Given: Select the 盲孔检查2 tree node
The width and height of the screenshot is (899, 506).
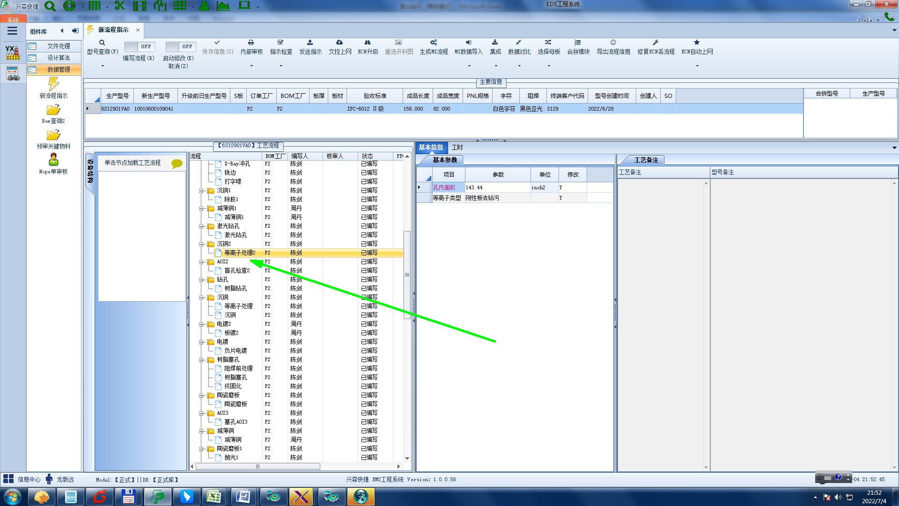Looking at the screenshot, I should click(237, 270).
